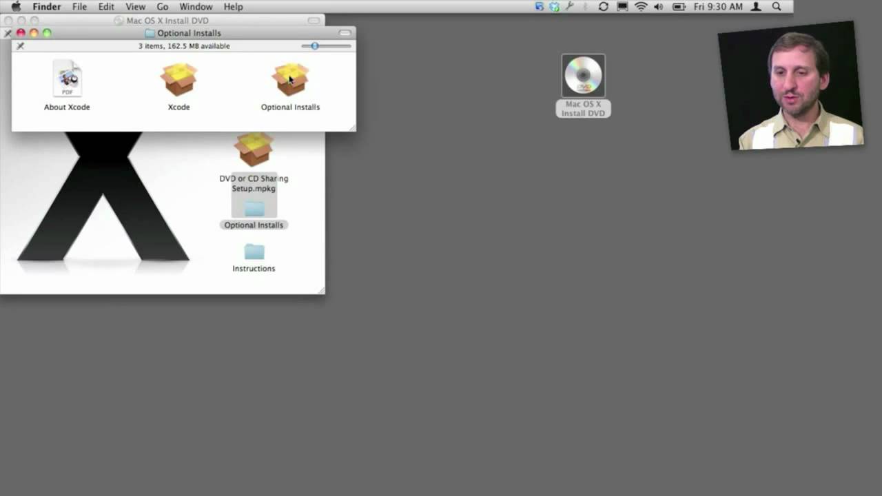Select the Optional Installs package icon
This screenshot has height=496, width=882.
[290, 79]
